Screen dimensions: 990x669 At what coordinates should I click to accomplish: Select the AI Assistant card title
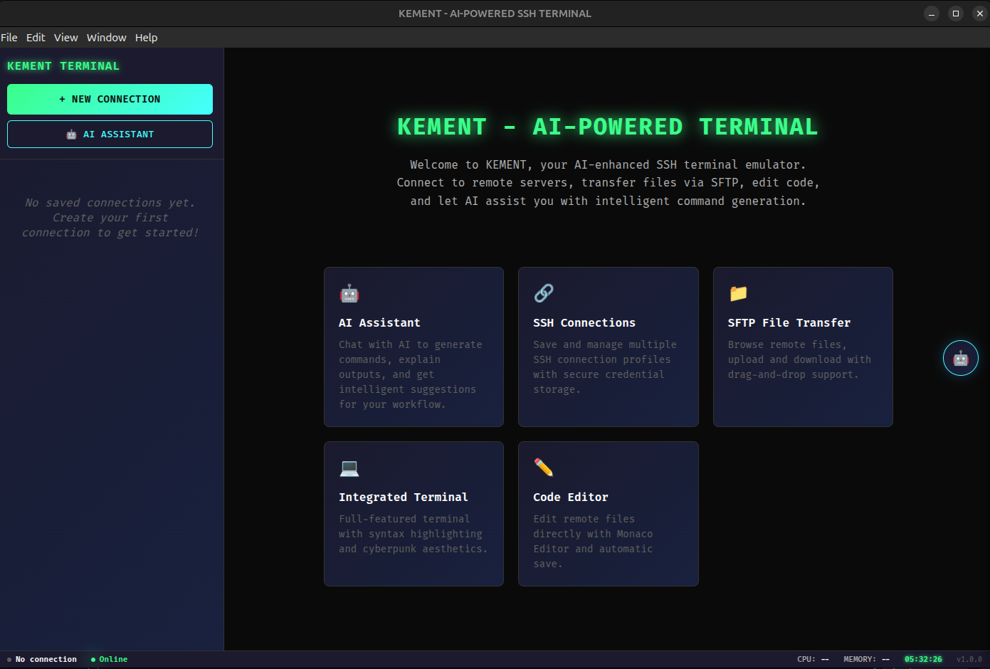tap(379, 323)
